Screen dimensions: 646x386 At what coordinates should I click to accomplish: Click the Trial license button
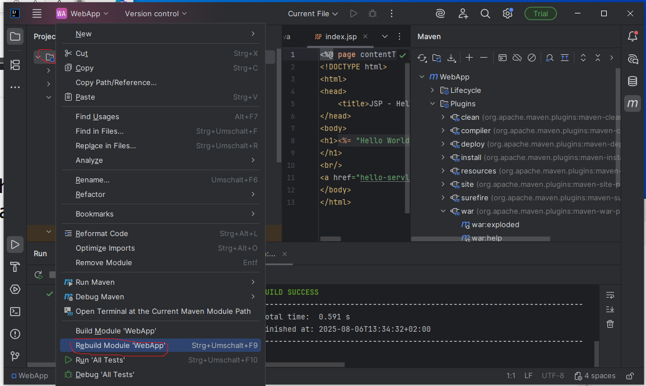pos(540,13)
